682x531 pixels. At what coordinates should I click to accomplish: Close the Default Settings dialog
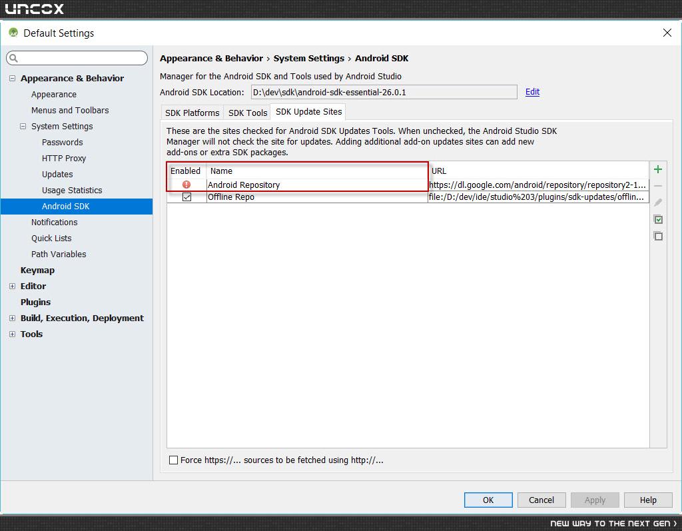pyautogui.click(x=667, y=33)
